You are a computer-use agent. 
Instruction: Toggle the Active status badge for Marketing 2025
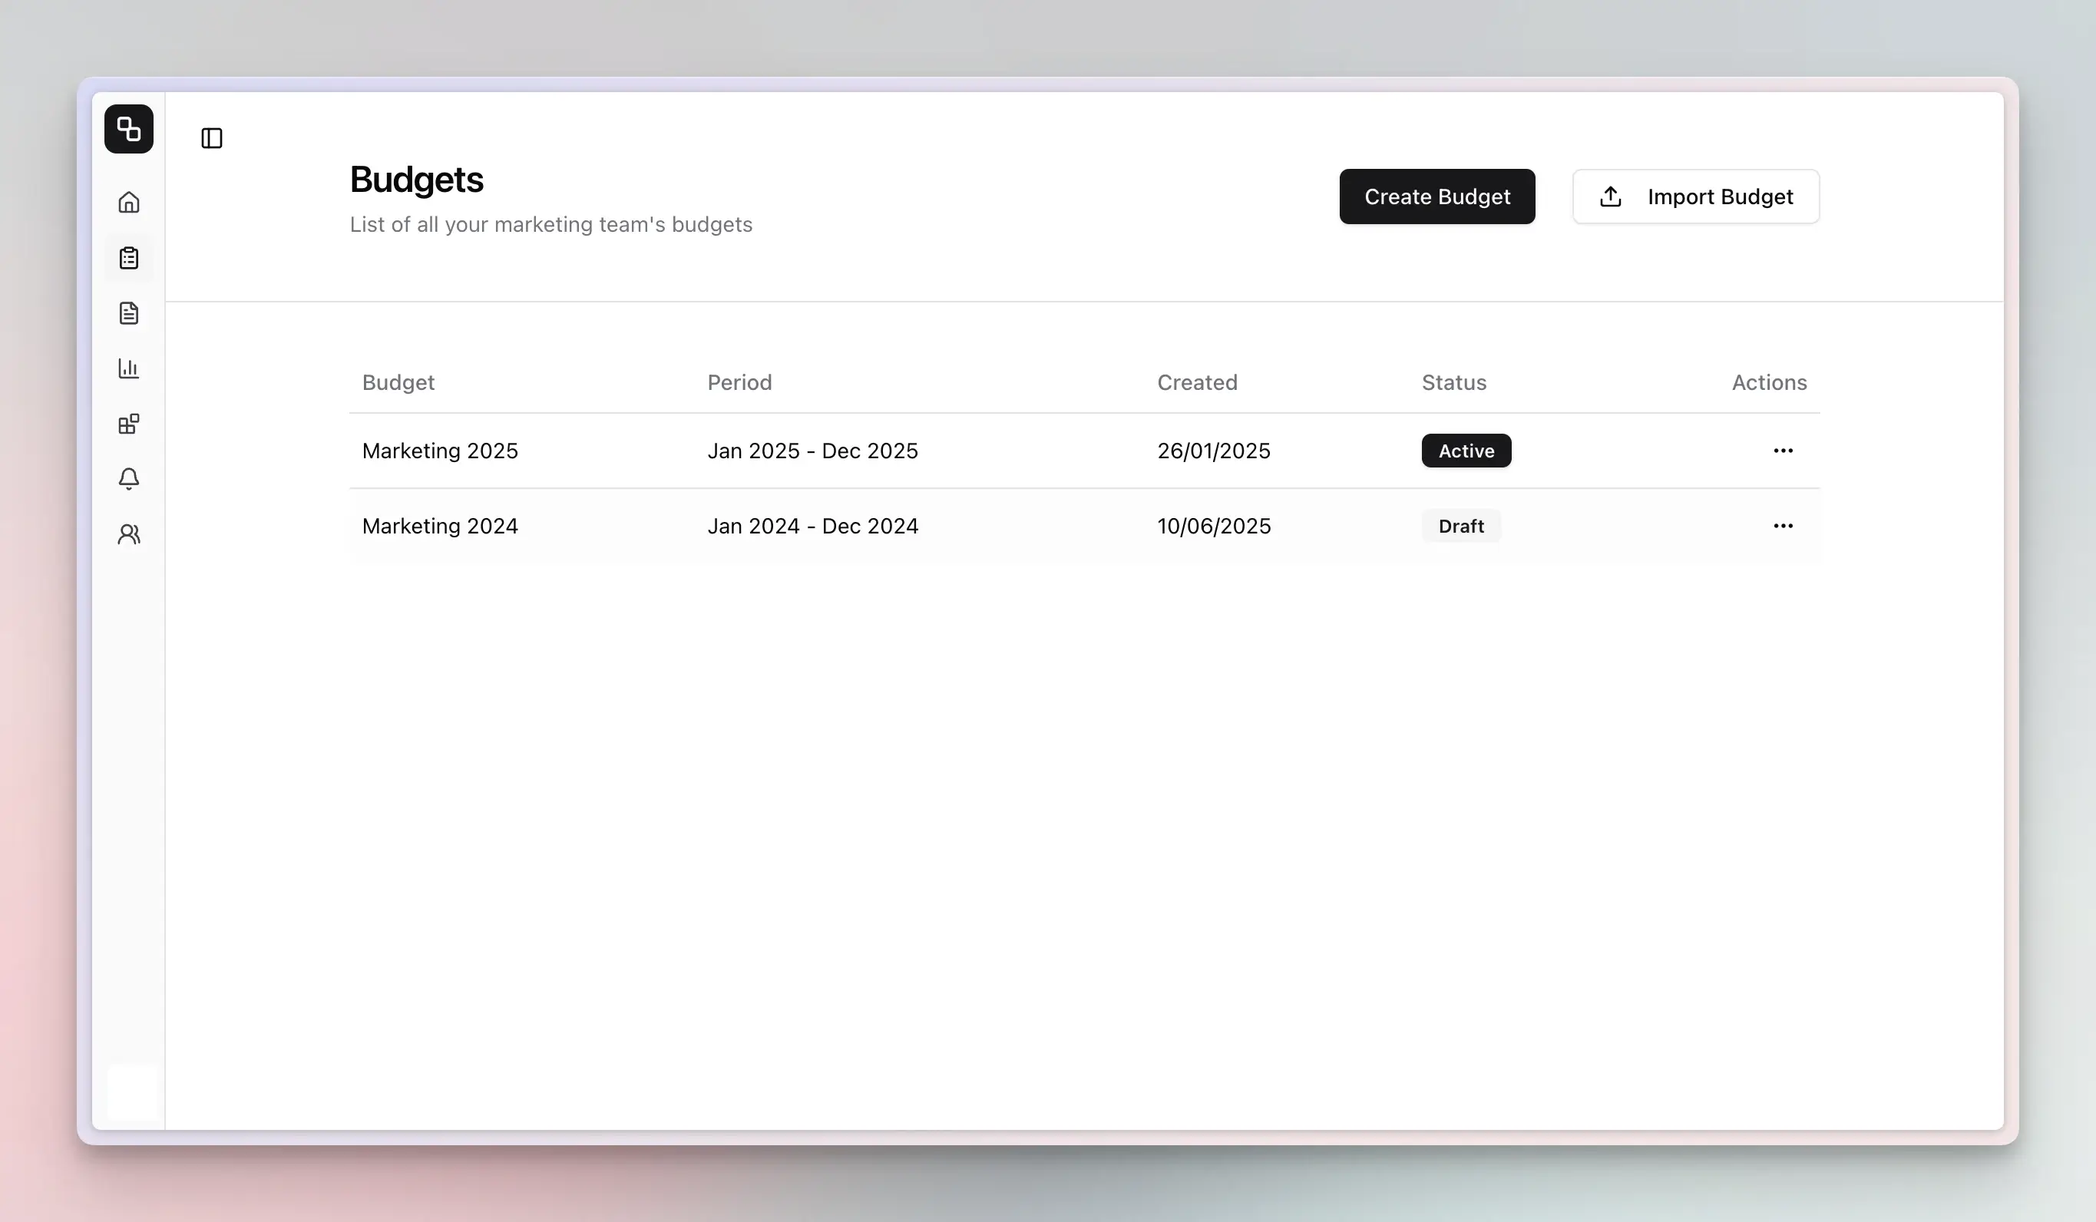tap(1466, 451)
